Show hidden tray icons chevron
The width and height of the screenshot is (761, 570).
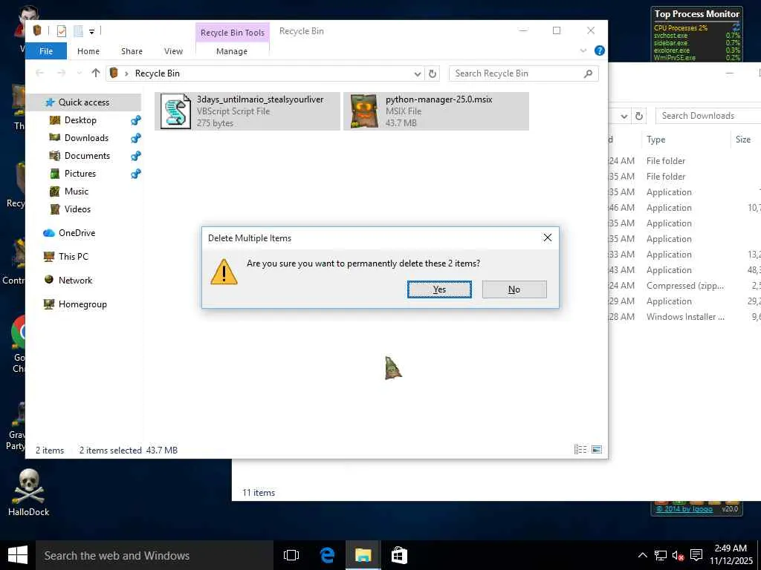(642, 555)
